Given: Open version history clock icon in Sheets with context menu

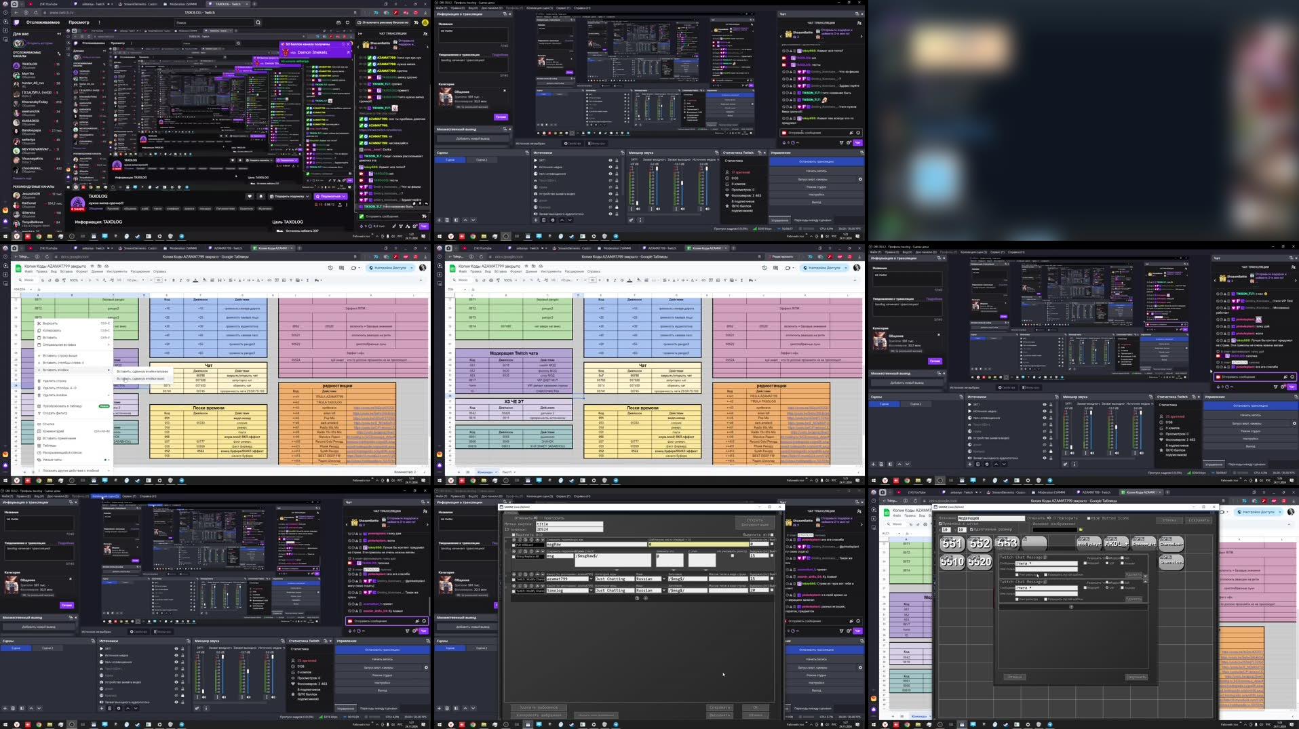Looking at the screenshot, I should [330, 268].
